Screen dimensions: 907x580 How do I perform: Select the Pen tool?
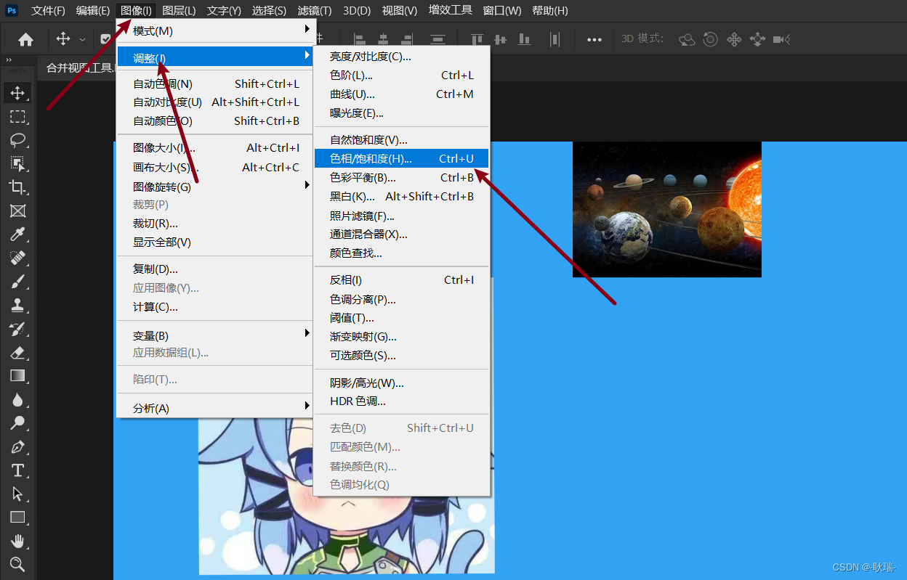[x=18, y=446]
